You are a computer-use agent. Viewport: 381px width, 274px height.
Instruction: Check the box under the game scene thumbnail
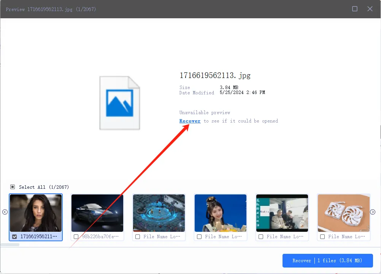[138, 237]
